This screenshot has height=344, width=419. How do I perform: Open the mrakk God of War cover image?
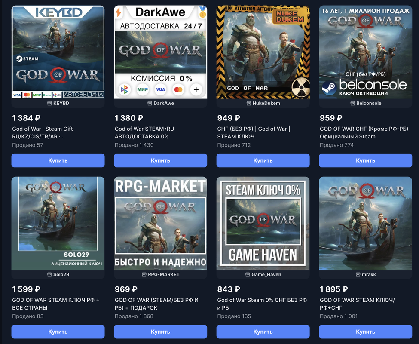click(x=366, y=223)
